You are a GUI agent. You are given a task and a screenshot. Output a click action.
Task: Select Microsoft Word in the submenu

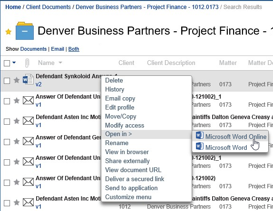click(226, 147)
